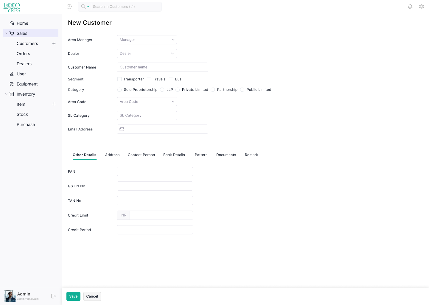Collapse the Inventory section chevron
Image resolution: width=429 pixels, height=305 pixels.
(6, 94)
